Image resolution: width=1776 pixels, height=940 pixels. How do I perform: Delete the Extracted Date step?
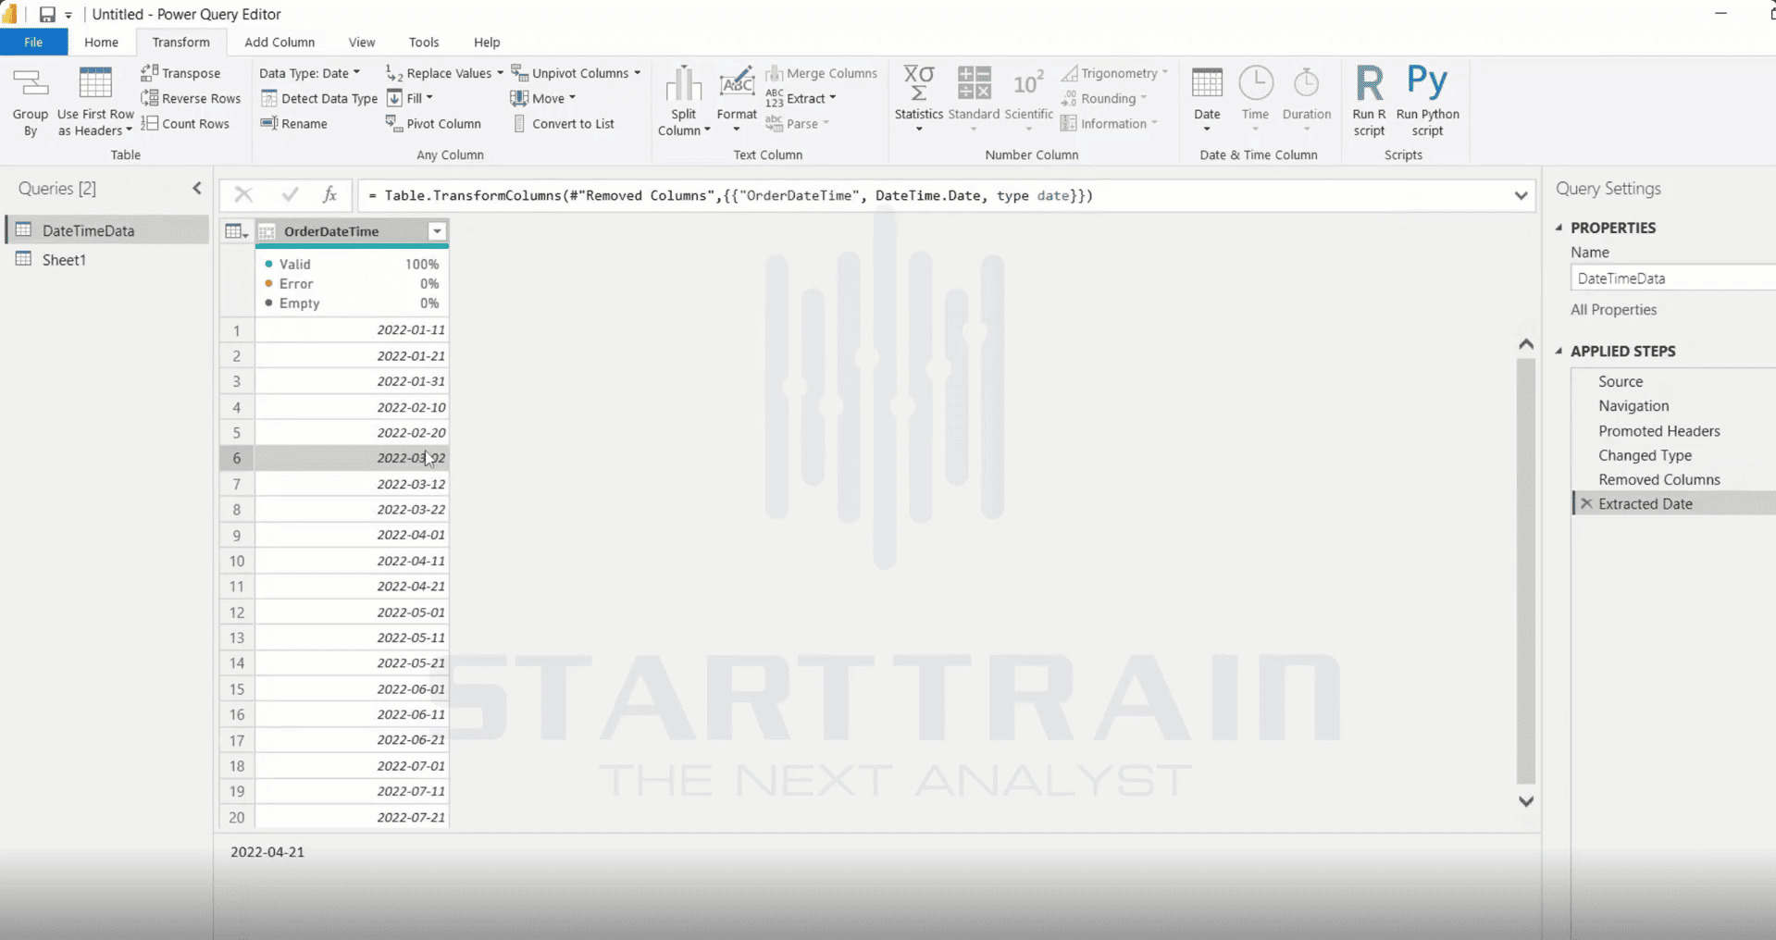pyautogui.click(x=1586, y=503)
